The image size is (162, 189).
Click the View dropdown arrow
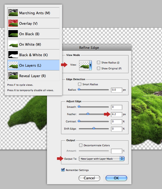pyautogui.click(x=90, y=65)
